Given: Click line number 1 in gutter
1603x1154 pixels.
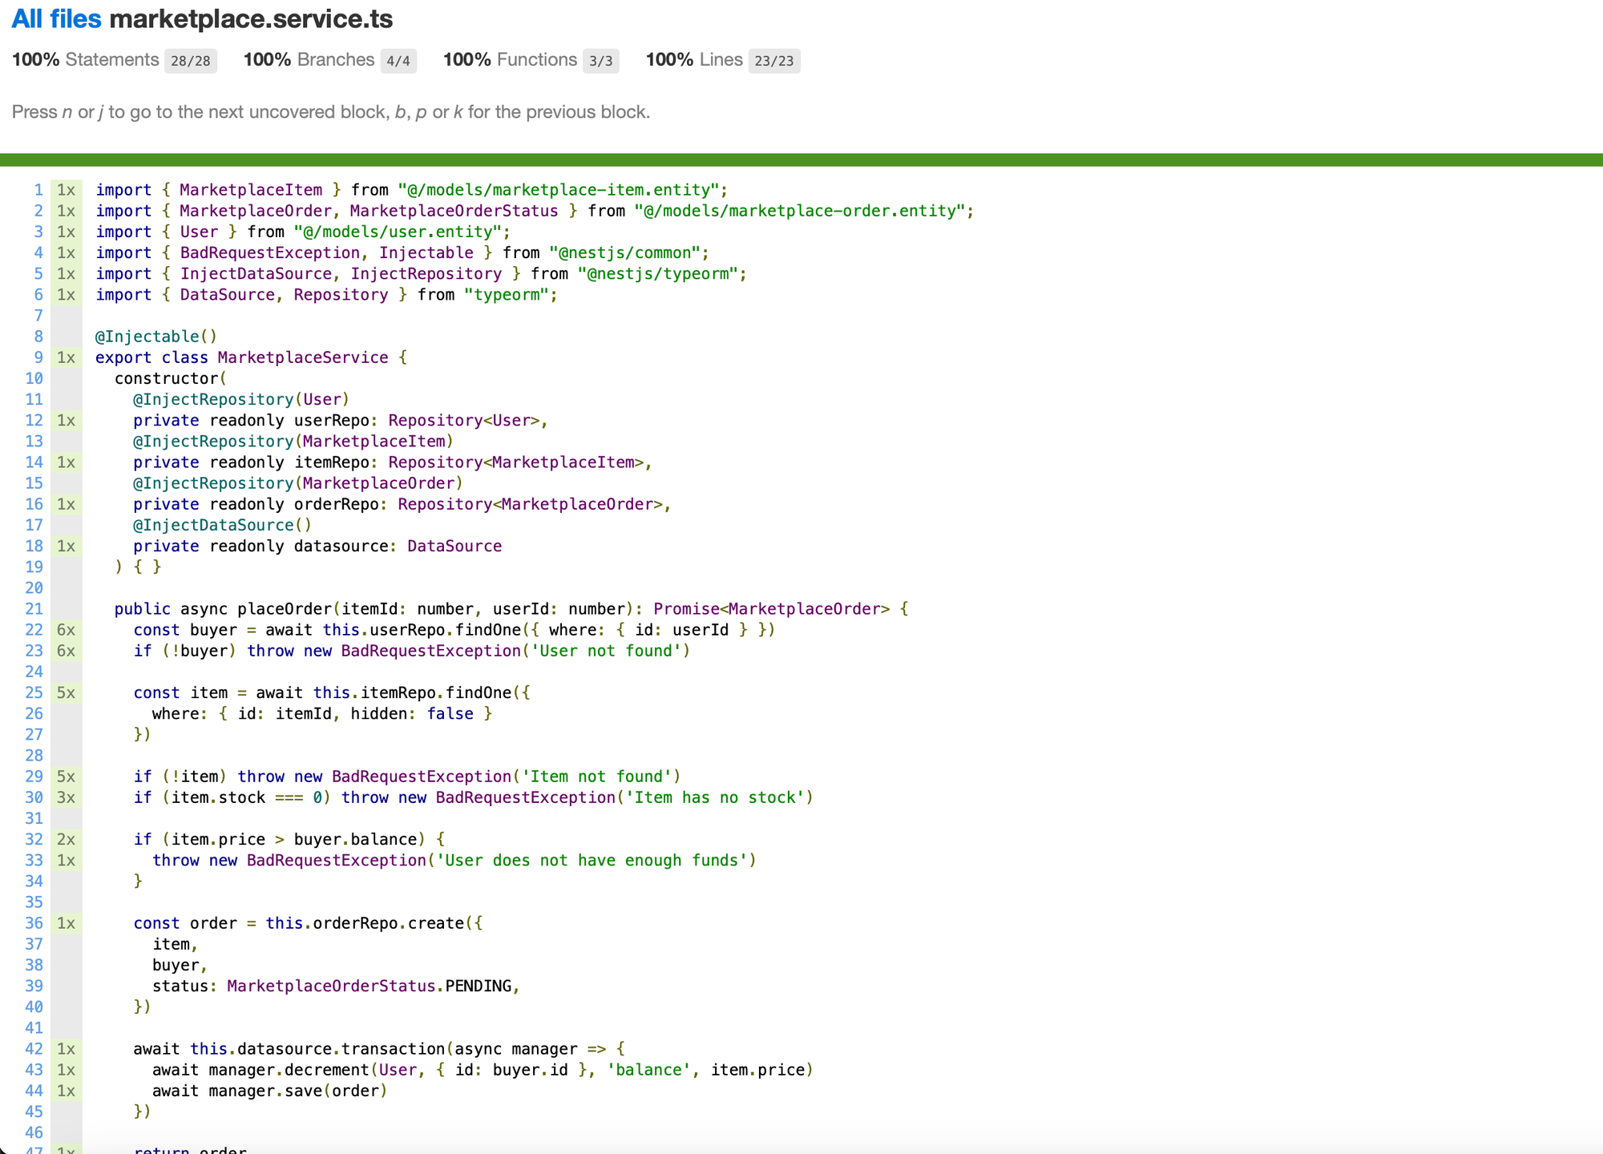Looking at the screenshot, I should [38, 190].
